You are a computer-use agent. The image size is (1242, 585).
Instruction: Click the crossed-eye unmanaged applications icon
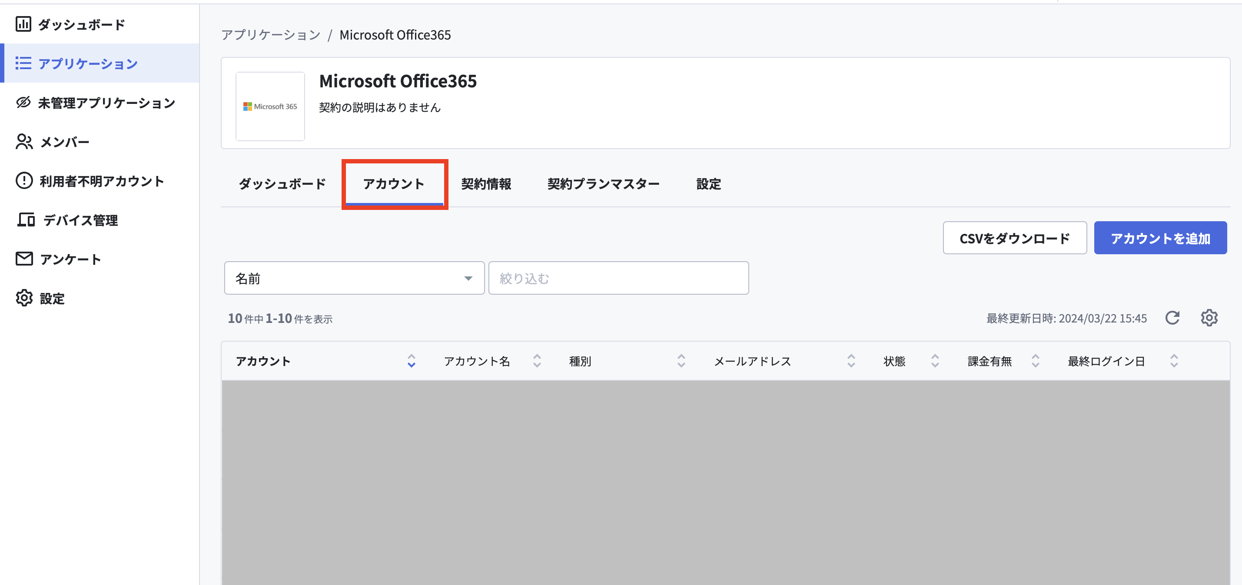[23, 102]
